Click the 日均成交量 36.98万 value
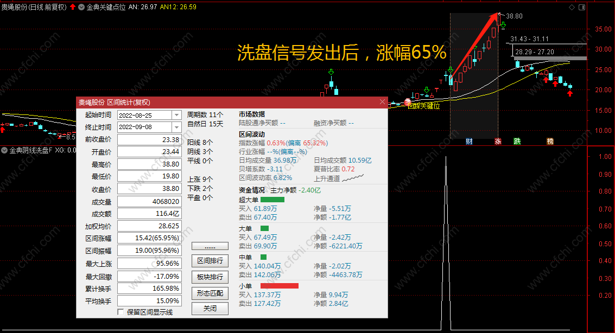The width and height of the screenshot is (615, 333). 285,161
